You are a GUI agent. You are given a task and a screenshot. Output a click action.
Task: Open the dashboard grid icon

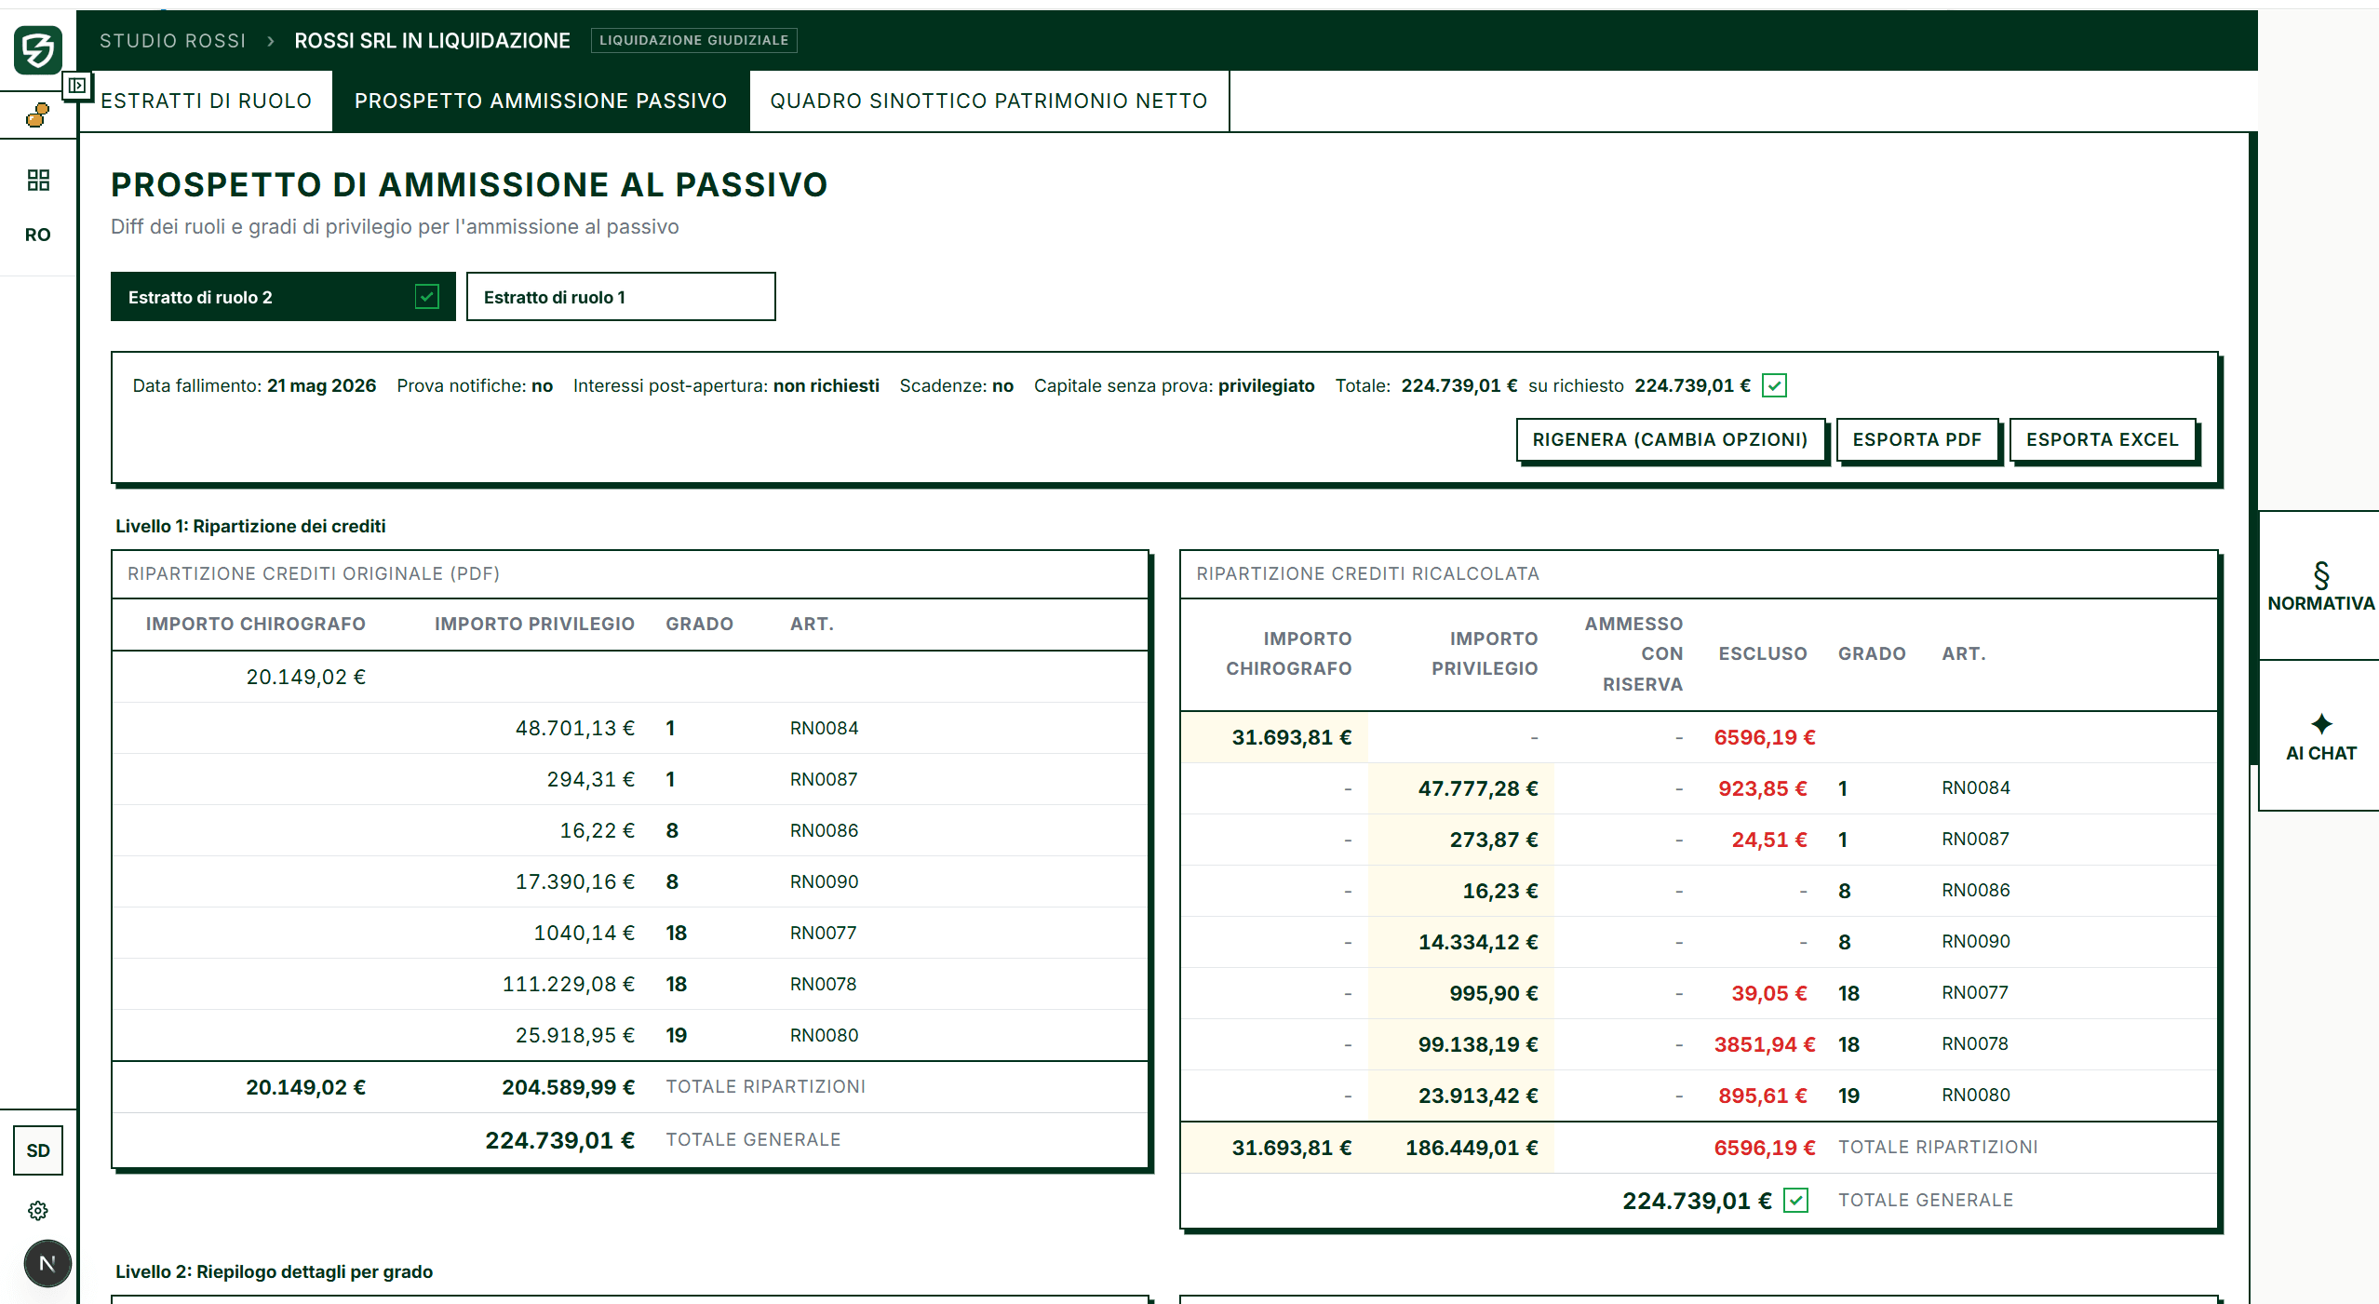(x=38, y=180)
